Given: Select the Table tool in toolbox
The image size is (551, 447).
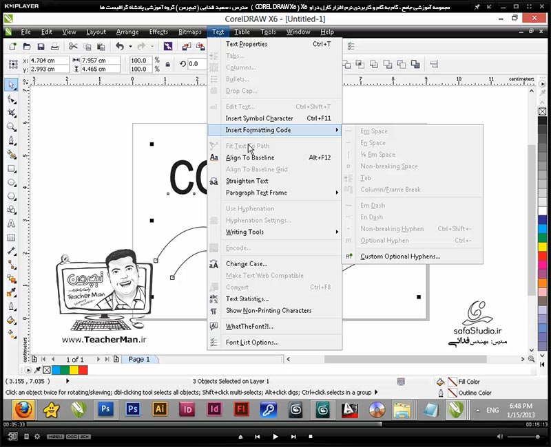Looking at the screenshot, I should [x=11, y=237].
